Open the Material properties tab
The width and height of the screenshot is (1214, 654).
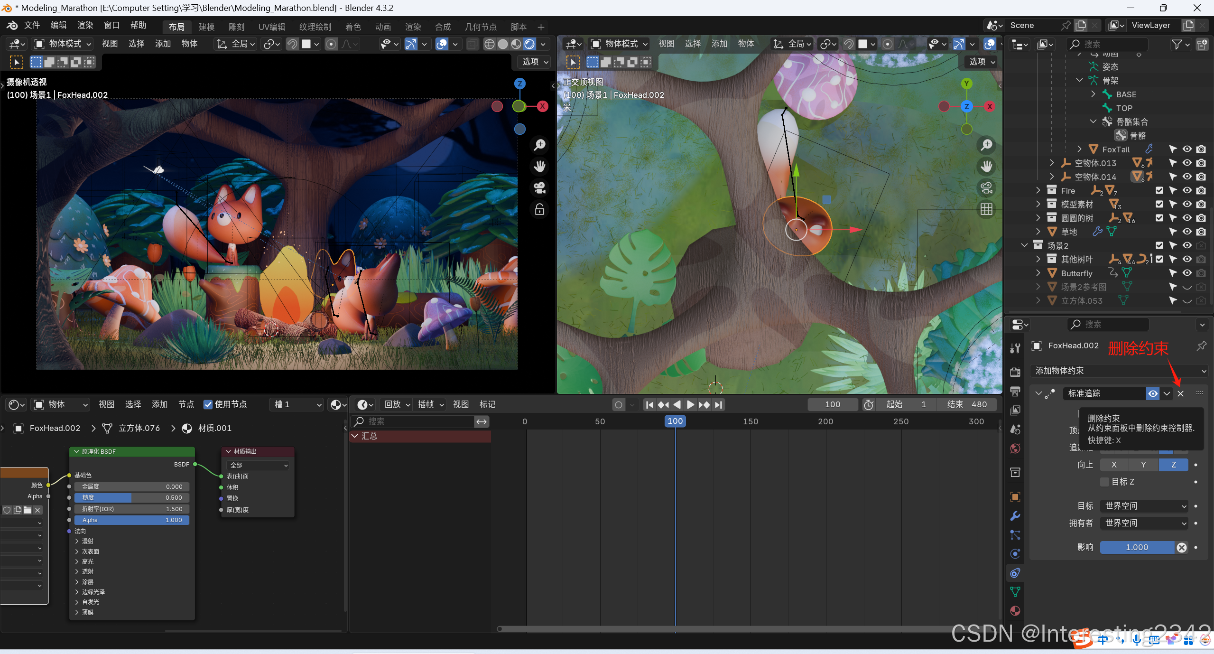coord(1015,611)
